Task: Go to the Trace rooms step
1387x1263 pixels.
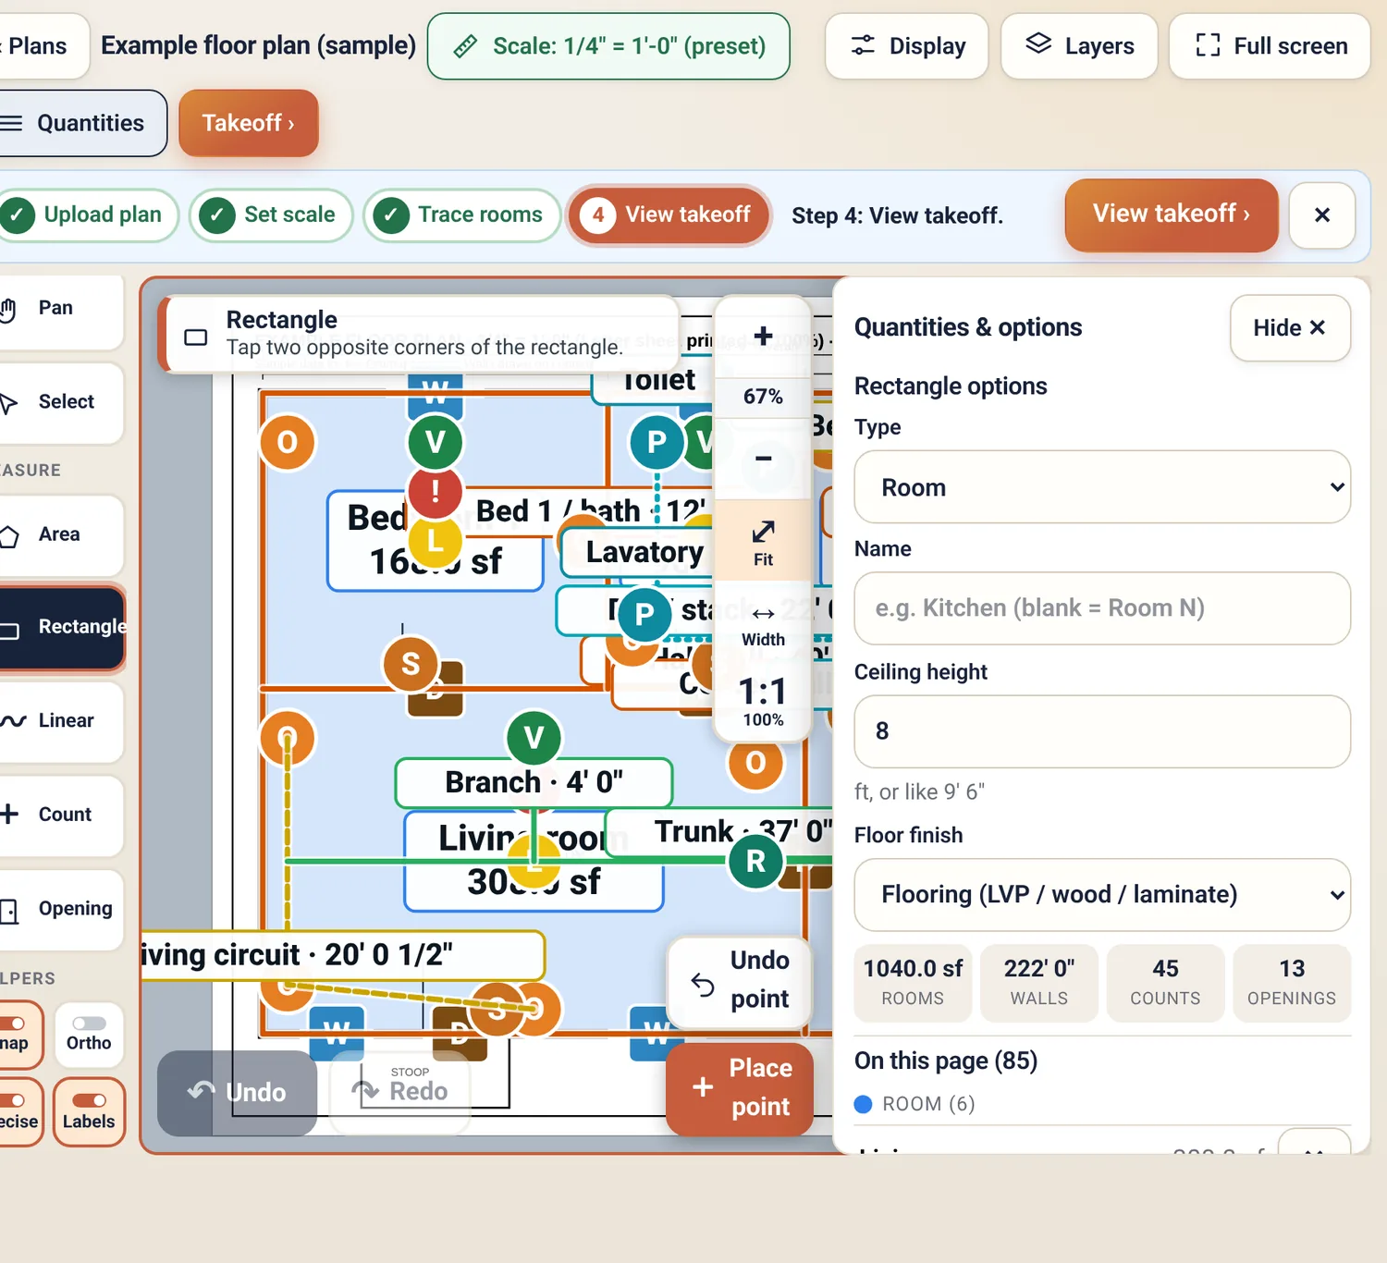Action: click(462, 215)
